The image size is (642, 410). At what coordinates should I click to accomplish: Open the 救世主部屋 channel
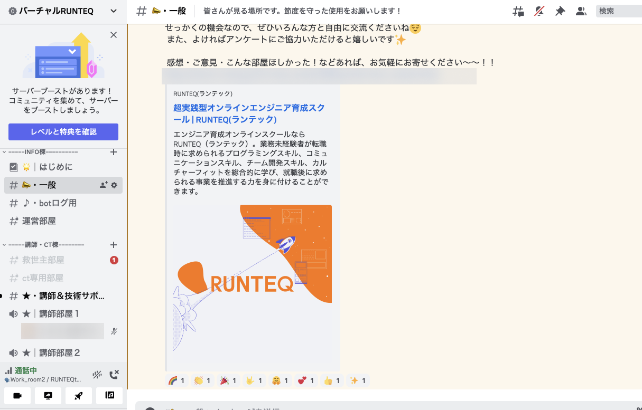click(x=63, y=260)
